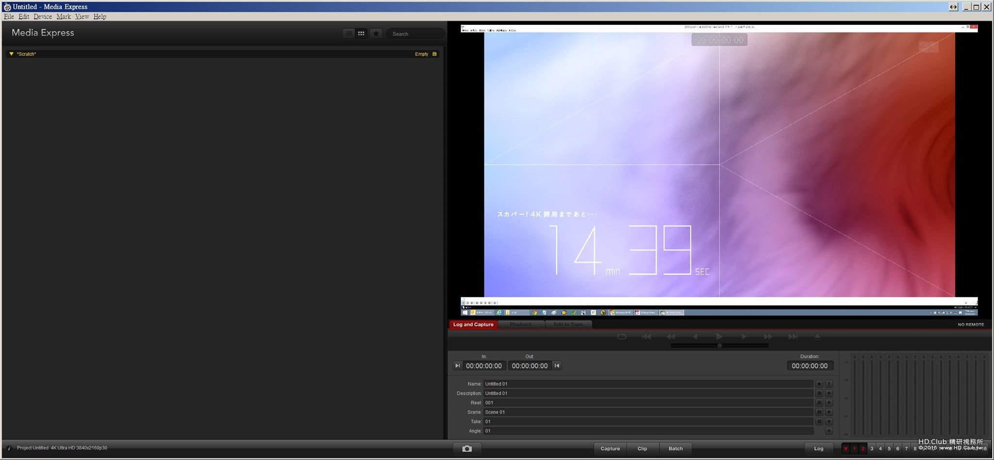
Task: Click the plus button on Description row
Action: point(829,394)
